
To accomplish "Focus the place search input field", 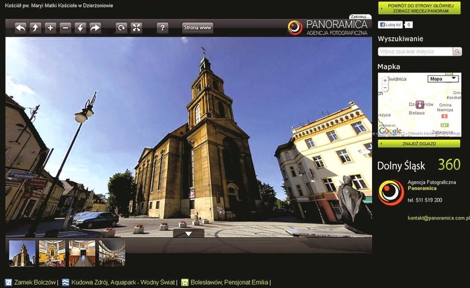I will 414,52.
